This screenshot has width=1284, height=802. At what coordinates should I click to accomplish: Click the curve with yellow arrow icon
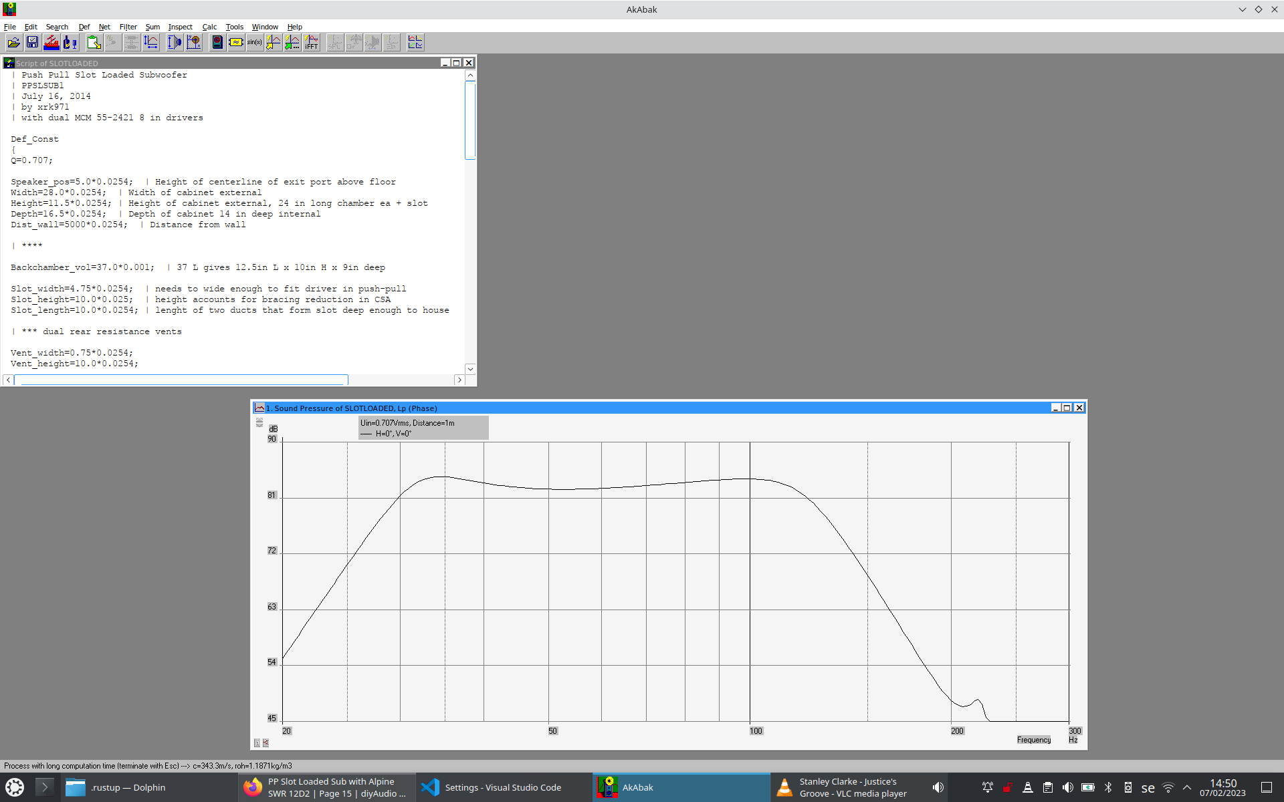click(274, 43)
